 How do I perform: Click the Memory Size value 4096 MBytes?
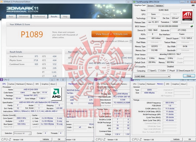(x=149, y=93)
